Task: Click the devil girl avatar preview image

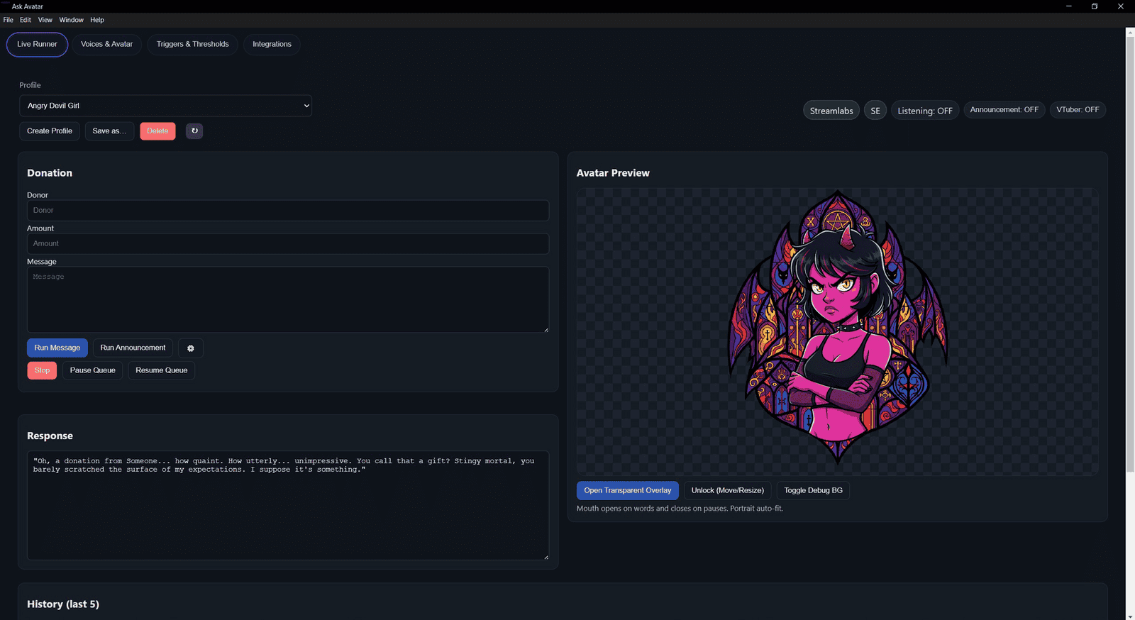Action: [x=837, y=328]
